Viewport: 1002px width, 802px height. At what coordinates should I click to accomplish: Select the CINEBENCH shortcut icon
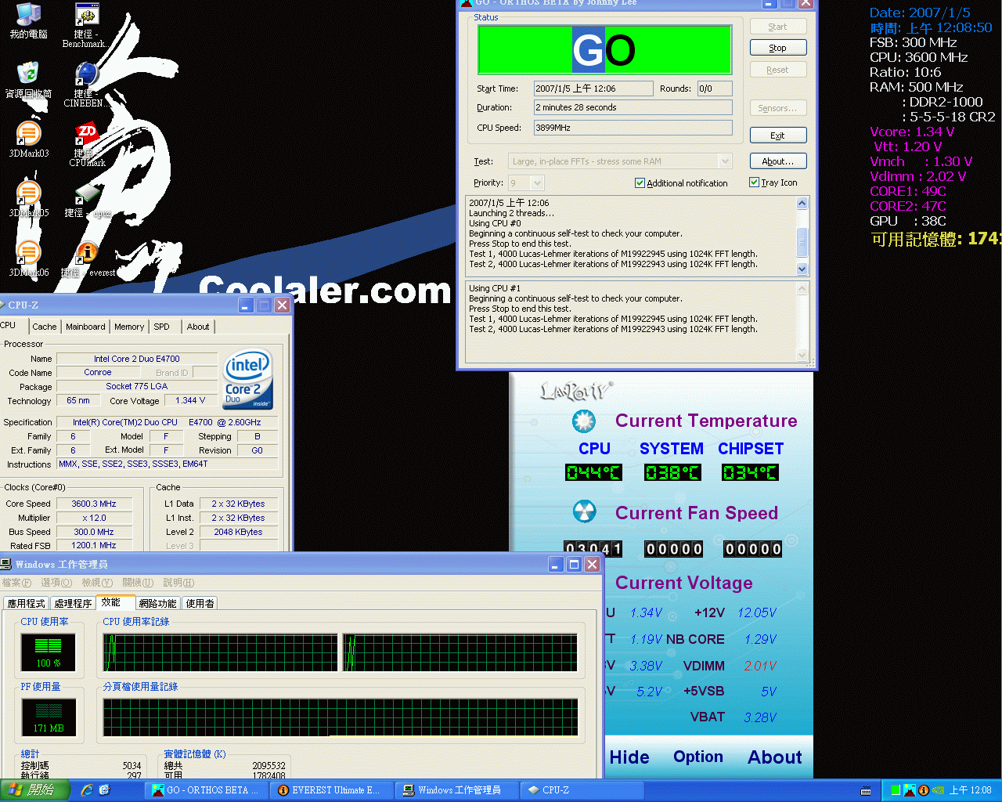point(86,85)
